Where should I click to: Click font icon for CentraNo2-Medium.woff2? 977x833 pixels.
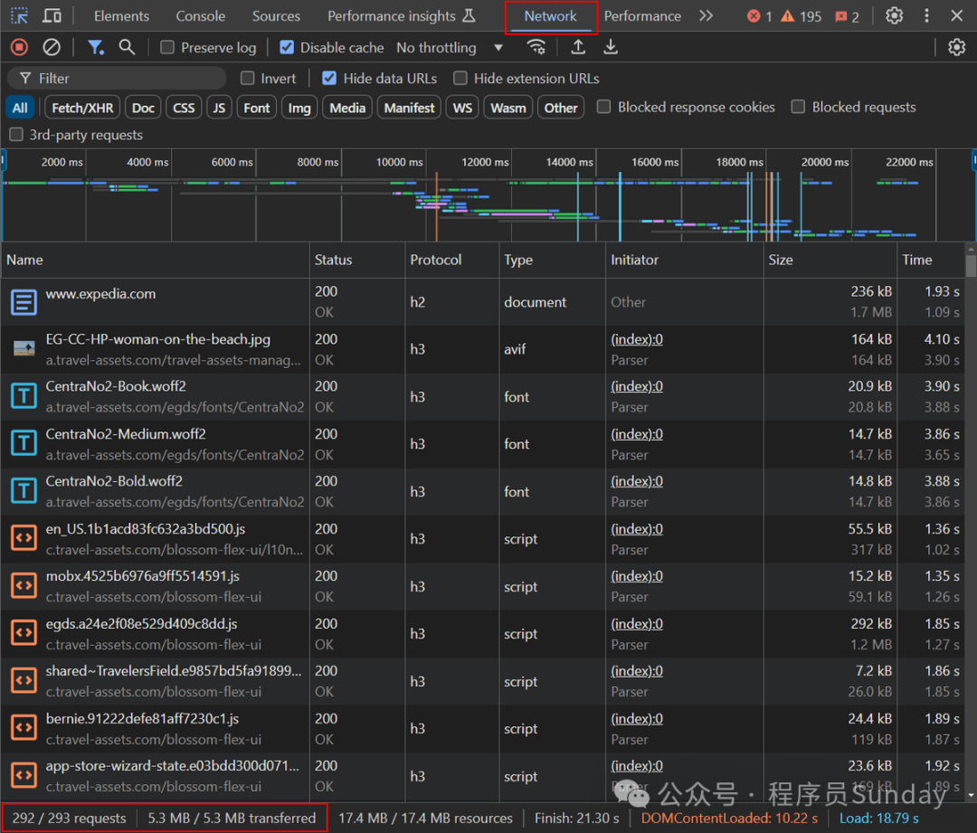(x=24, y=443)
